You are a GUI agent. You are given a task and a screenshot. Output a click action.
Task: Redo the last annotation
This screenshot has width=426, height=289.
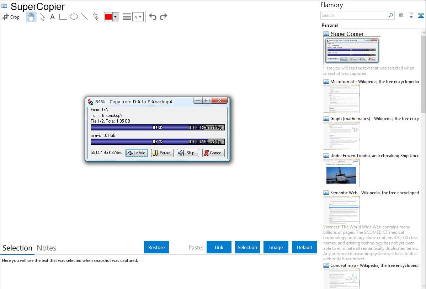click(163, 17)
